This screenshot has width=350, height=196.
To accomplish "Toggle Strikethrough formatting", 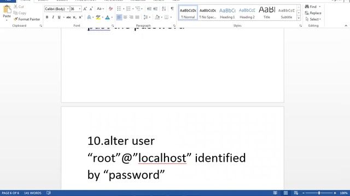I will [x=68, y=17].
